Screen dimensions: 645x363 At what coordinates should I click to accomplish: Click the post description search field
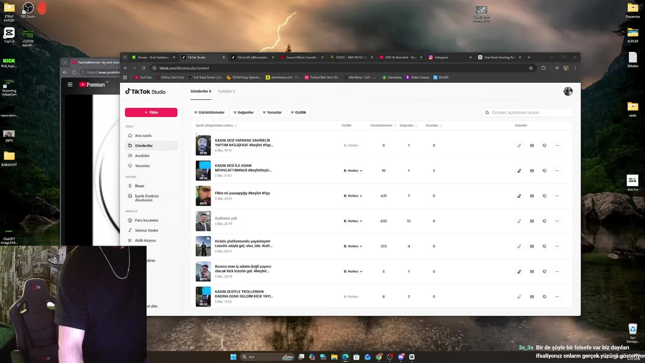[x=527, y=112]
